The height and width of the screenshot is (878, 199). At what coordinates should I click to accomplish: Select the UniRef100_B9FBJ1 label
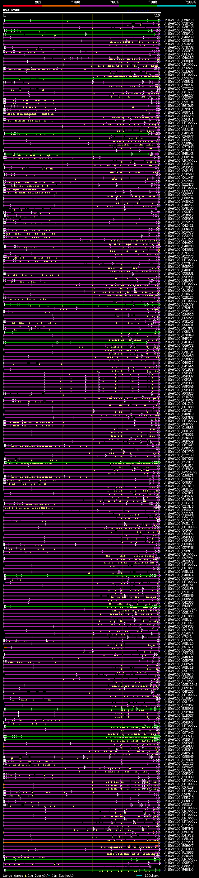point(178,119)
